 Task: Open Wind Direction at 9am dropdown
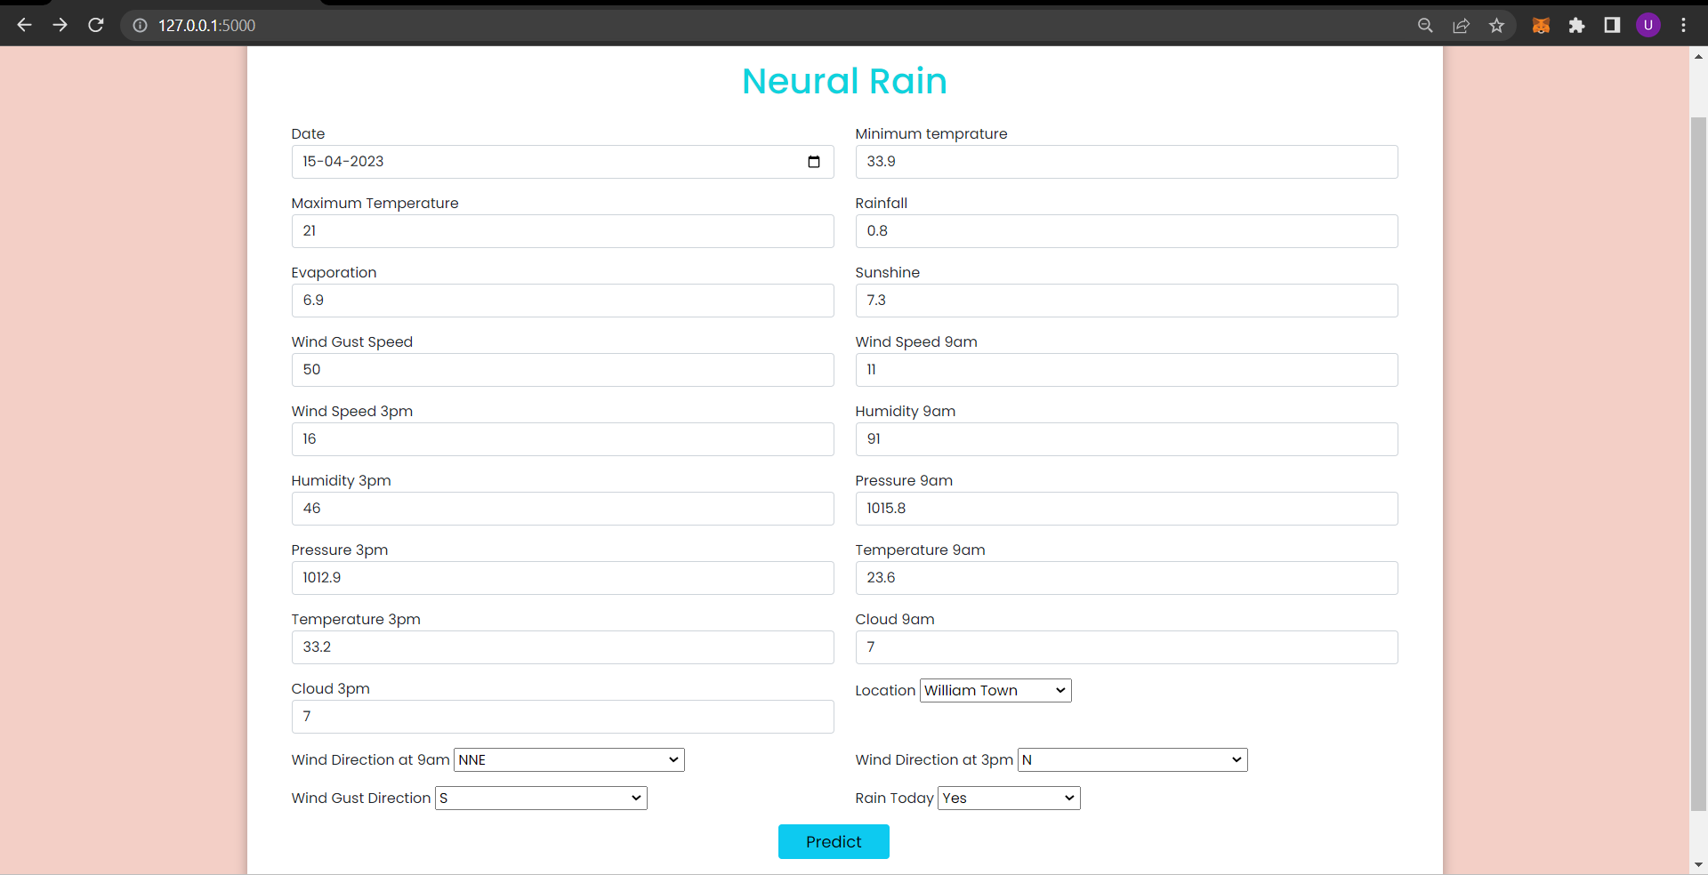point(569,760)
